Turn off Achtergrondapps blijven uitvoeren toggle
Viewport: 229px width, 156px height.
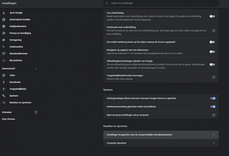212,98
